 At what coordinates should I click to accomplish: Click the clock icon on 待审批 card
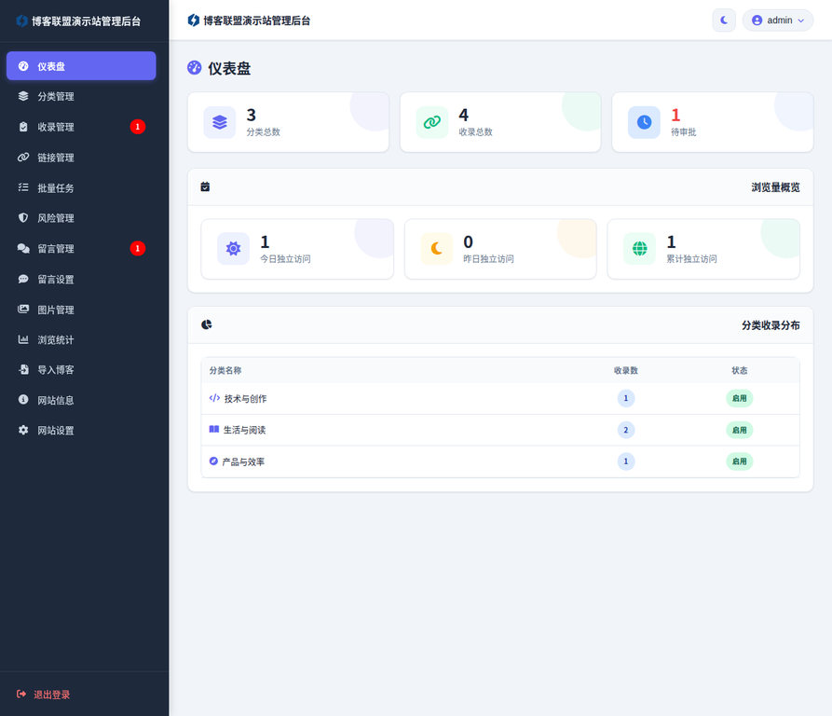tap(644, 122)
